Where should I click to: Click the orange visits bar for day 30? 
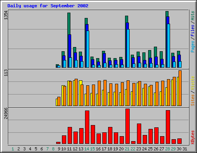(x=180, y=88)
